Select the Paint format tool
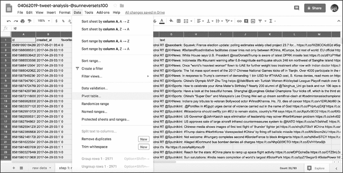The height and width of the screenshot is (173, 343). [x=30, y=21]
